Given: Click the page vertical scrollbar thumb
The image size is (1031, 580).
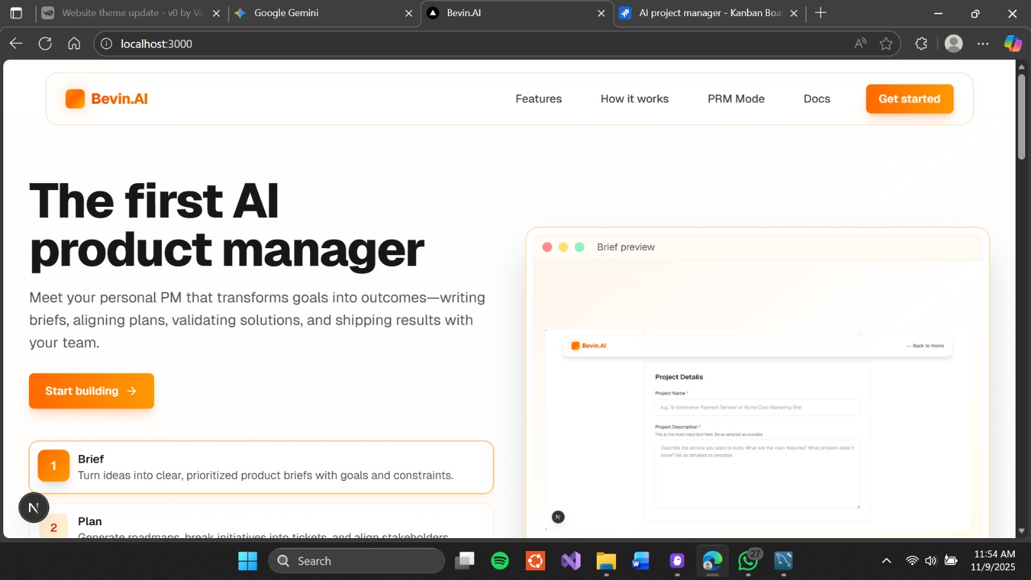Looking at the screenshot, I should point(1021,117).
